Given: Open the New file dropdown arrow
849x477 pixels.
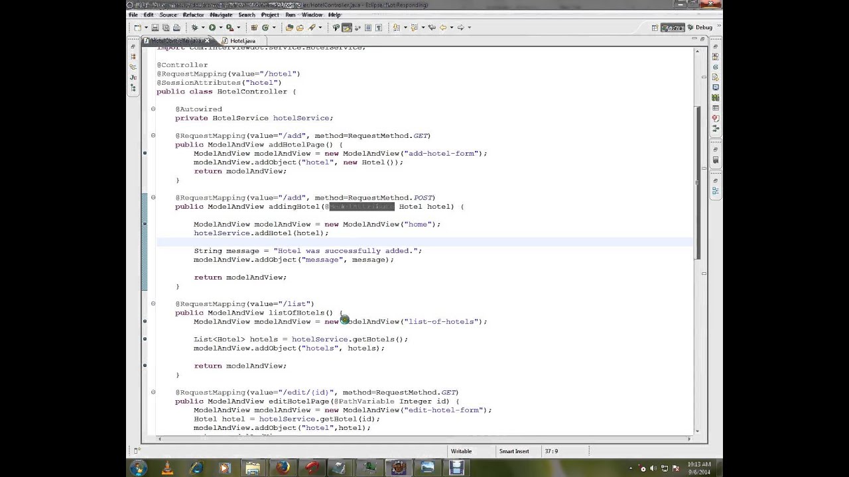Looking at the screenshot, I should pyautogui.click(x=146, y=27).
